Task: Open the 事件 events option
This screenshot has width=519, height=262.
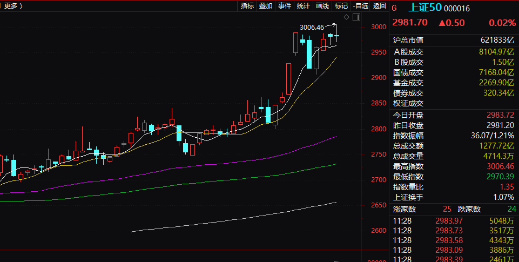Action: point(284,6)
